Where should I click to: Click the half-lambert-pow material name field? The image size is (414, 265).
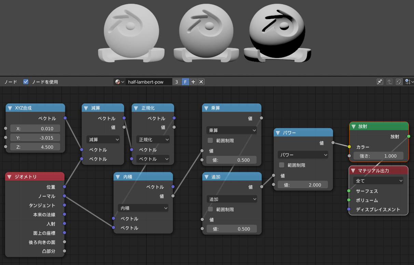(x=149, y=82)
